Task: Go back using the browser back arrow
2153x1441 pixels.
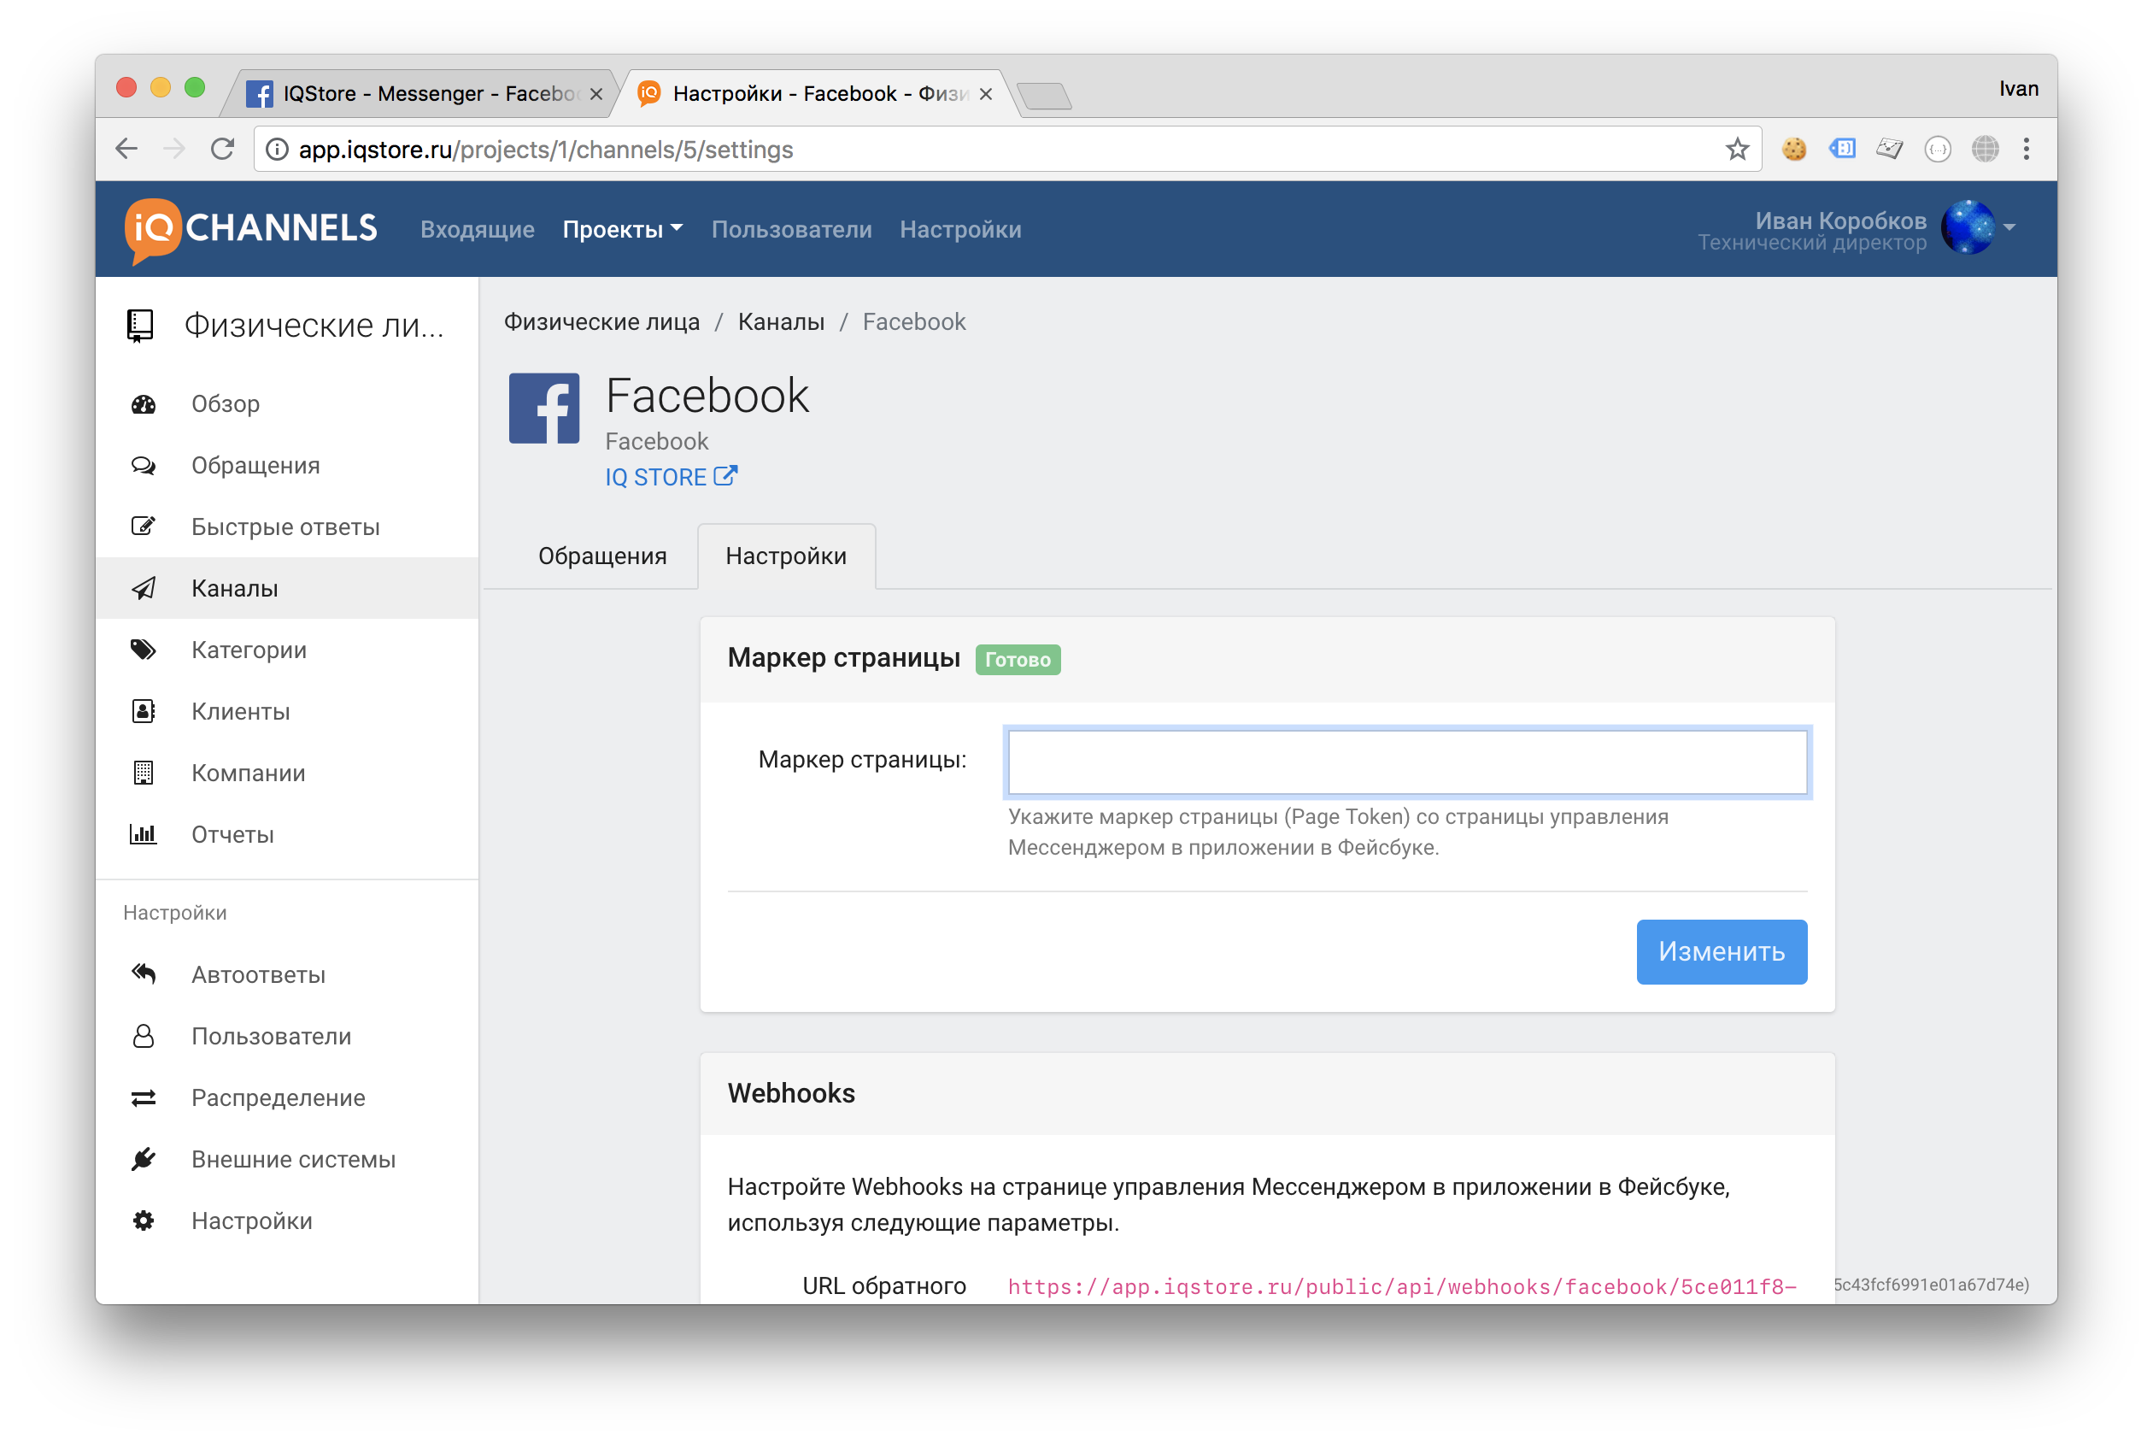Action: click(126, 149)
